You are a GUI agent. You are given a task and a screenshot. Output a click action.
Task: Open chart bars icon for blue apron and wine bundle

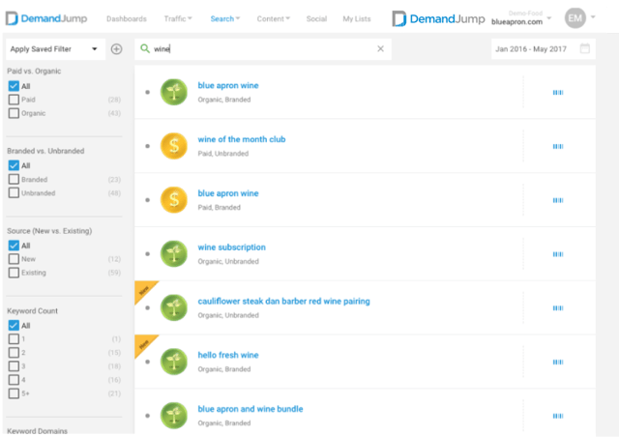(558, 416)
